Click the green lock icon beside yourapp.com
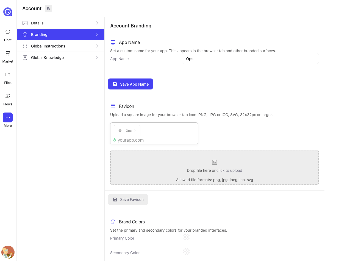 (115, 140)
